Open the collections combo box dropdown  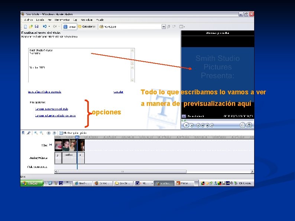click(x=163, y=27)
